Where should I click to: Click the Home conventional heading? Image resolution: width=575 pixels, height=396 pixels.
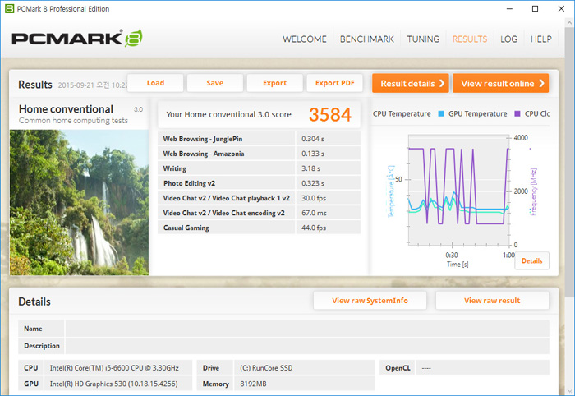pos(66,109)
